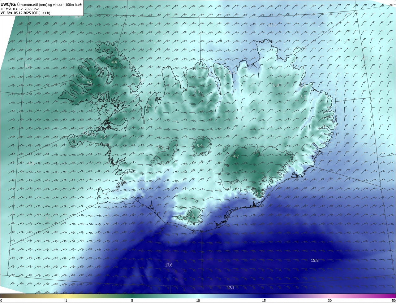The width and height of the screenshot is (396, 303).
Task: Click the 4.7 value on the large glacier
Action: (x=236, y=156)
